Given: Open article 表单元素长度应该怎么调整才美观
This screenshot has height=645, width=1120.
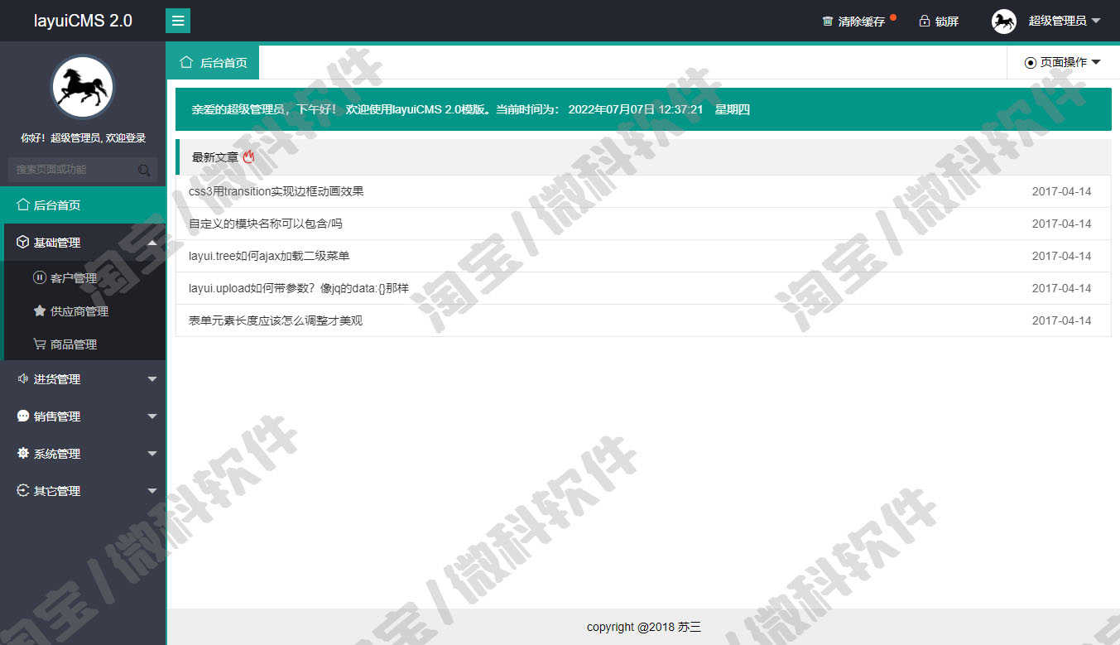Looking at the screenshot, I should (x=276, y=320).
